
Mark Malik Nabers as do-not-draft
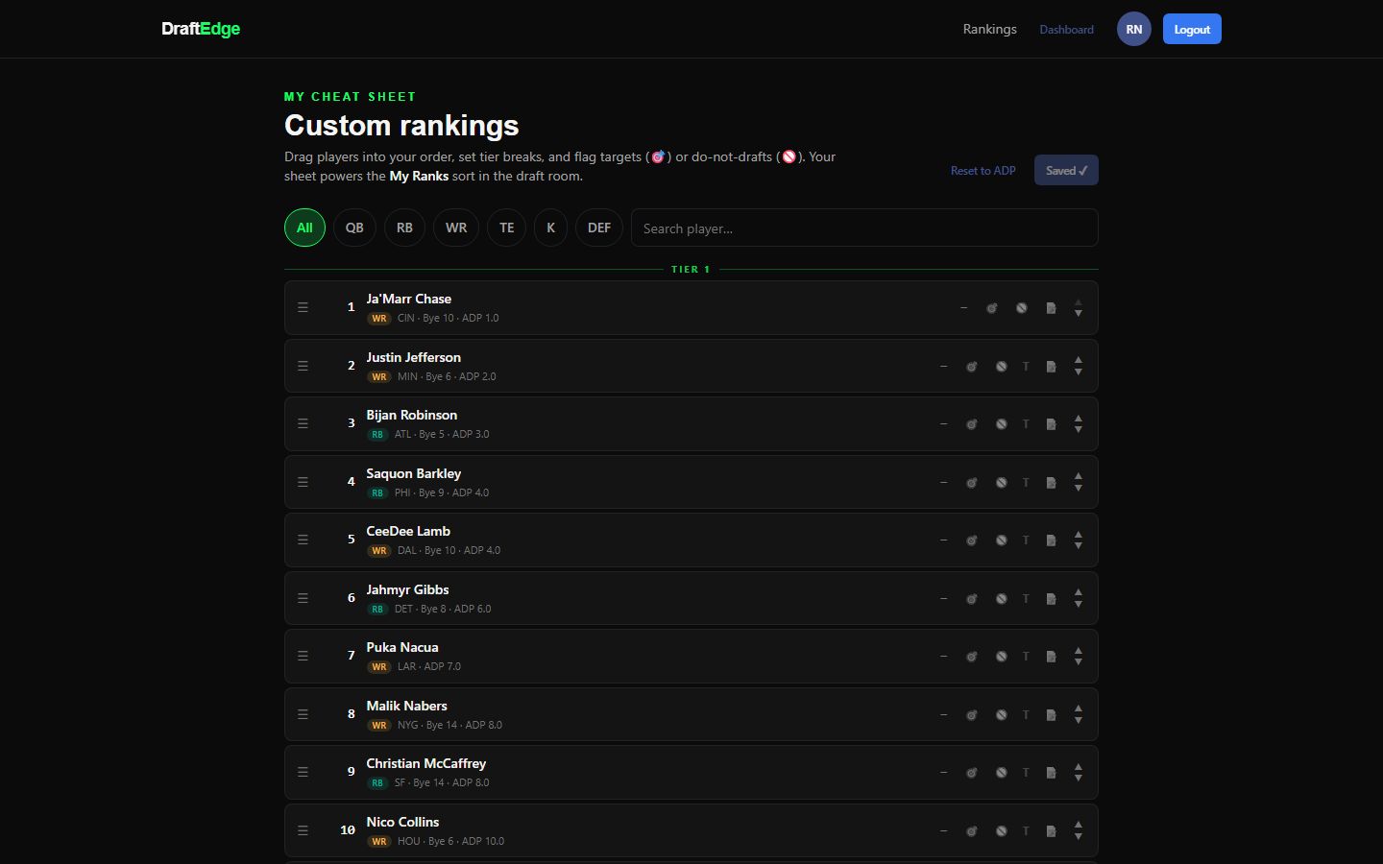[1002, 714]
